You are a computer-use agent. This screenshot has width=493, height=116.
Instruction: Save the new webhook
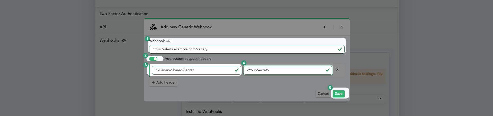click(x=338, y=94)
